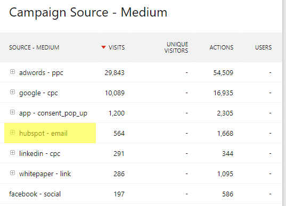Click the Campaign Source - Medium title
Viewport: 286px width, 206px height.
pyautogui.click(x=88, y=12)
